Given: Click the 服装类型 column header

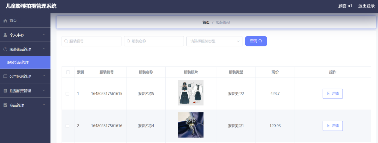Looking at the screenshot, I should 236,72.
